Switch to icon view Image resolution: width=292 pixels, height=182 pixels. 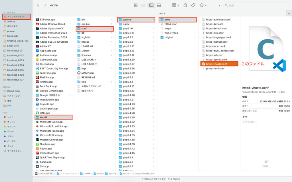(x=136, y=5)
